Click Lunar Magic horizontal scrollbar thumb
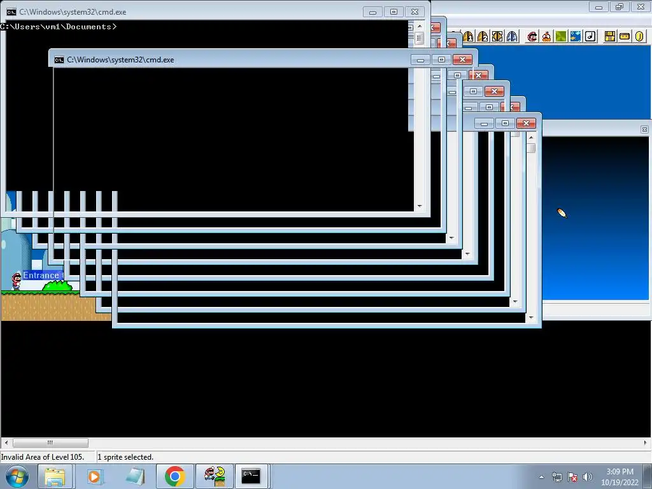The image size is (652, 489). point(50,443)
